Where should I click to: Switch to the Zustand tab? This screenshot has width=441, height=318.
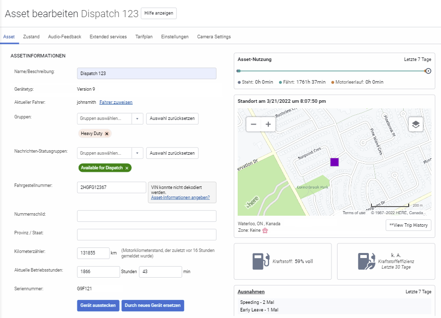pos(31,37)
